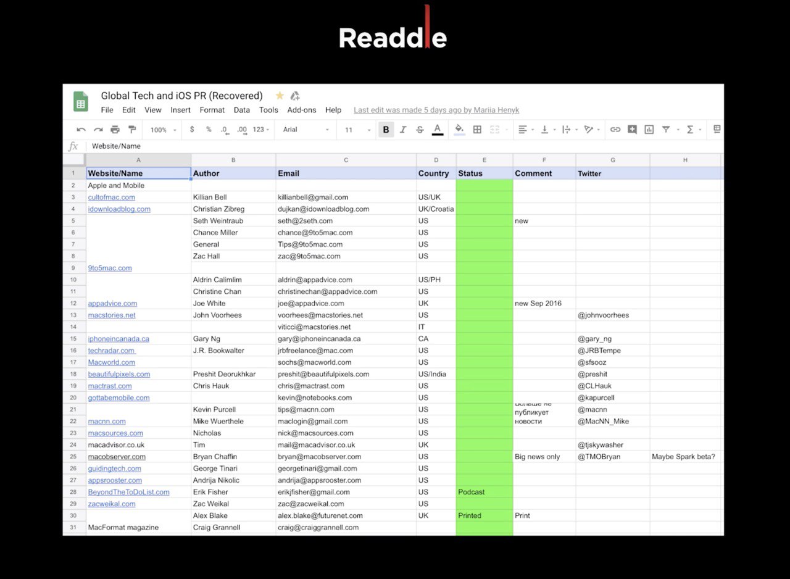The height and width of the screenshot is (579, 790).
Task: Open the Format menu
Action: pyautogui.click(x=212, y=110)
